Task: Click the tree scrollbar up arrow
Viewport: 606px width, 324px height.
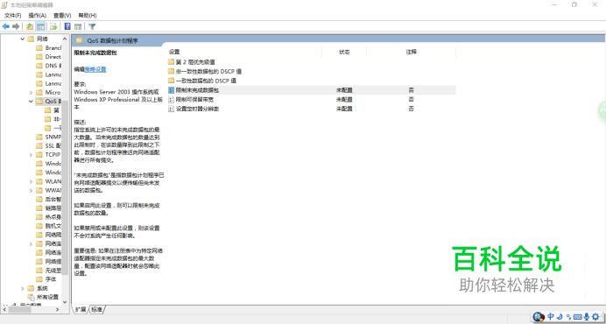Action: pos(65,39)
